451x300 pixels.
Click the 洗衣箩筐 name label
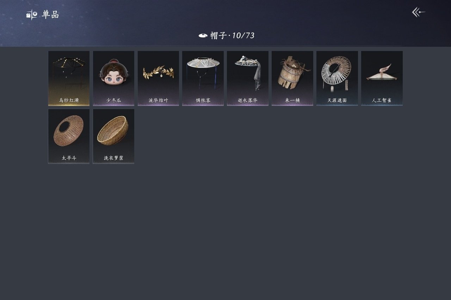click(113, 158)
